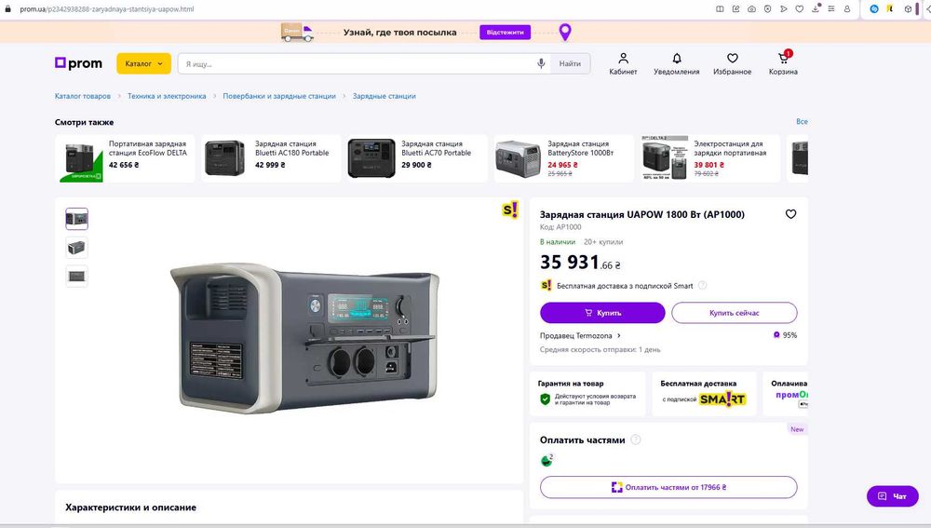Click the 95% seller rating
This screenshot has width=931, height=528.
pyautogui.click(x=785, y=335)
